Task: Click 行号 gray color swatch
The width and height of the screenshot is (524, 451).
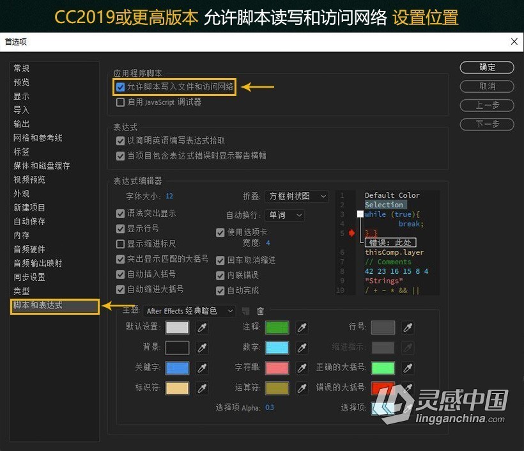Action: click(x=383, y=328)
